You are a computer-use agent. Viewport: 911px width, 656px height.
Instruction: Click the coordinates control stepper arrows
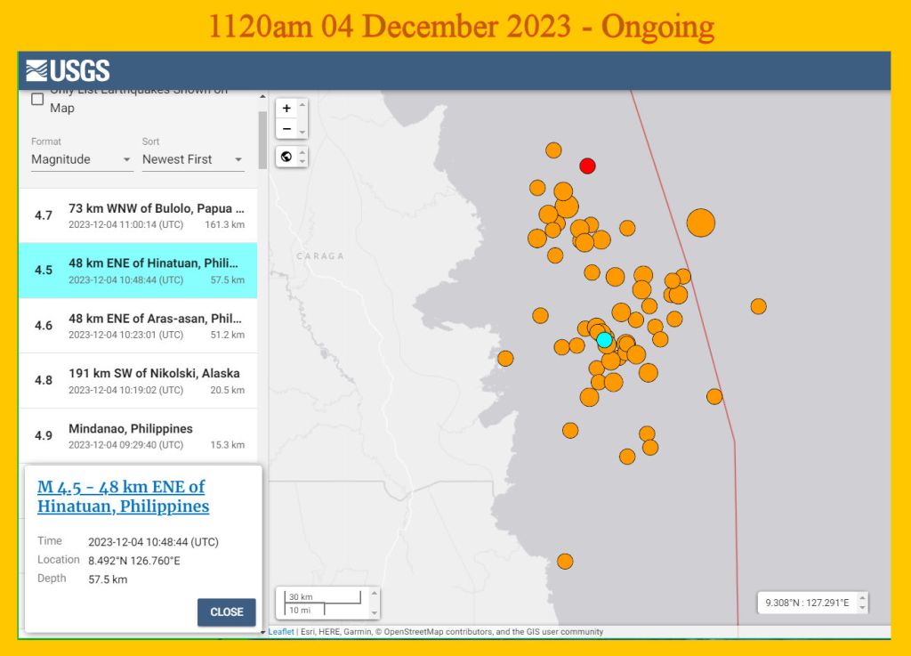pos(861,603)
